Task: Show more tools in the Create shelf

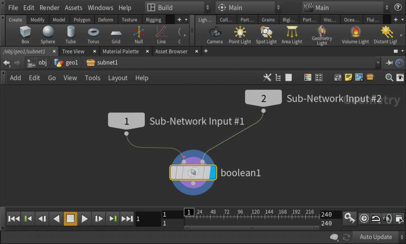Action: 185,35
